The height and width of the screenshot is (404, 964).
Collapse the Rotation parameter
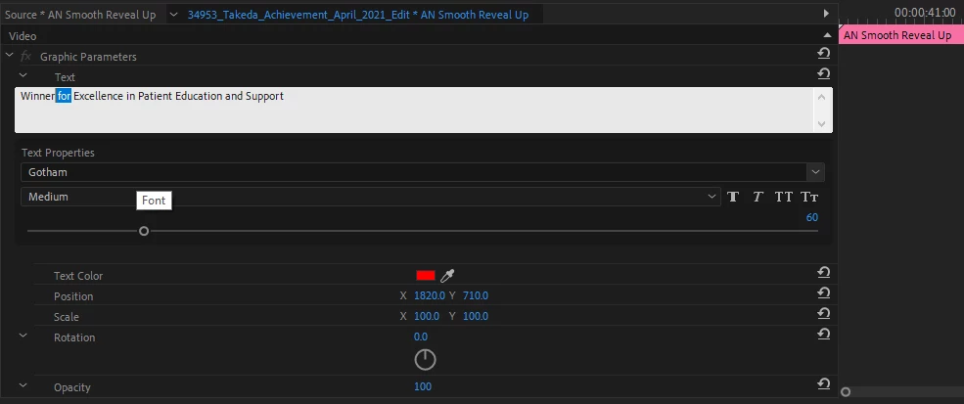23,336
